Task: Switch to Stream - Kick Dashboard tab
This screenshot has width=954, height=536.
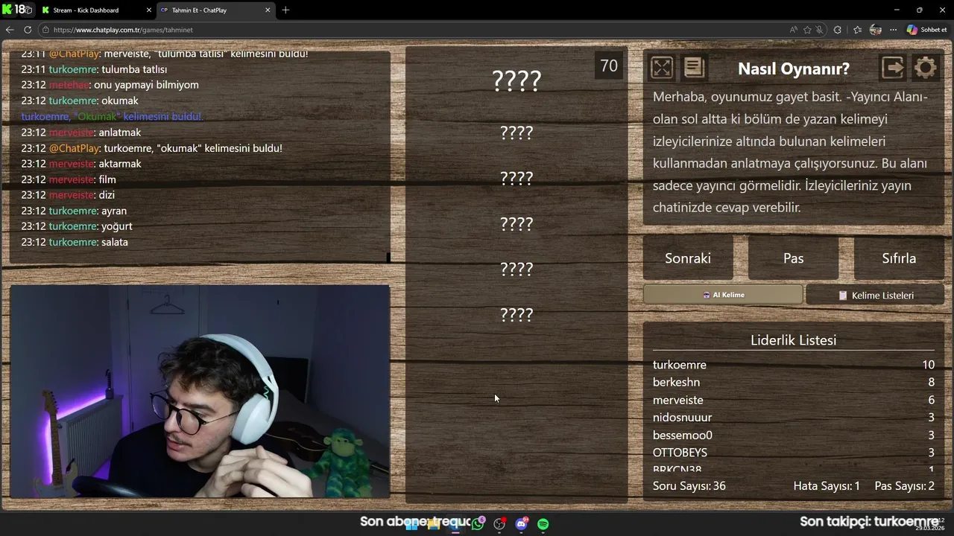Action: pos(95,10)
